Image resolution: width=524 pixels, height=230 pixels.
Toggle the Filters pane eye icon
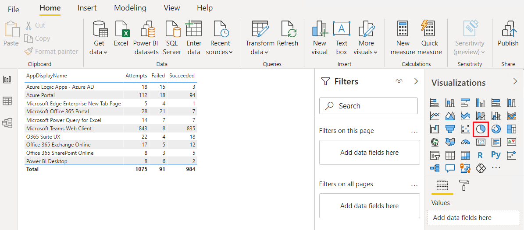(399, 81)
